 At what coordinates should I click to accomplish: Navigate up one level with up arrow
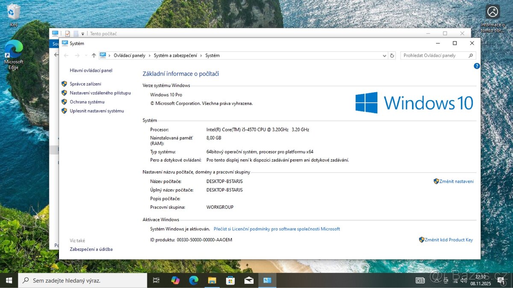pyautogui.click(x=94, y=55)
